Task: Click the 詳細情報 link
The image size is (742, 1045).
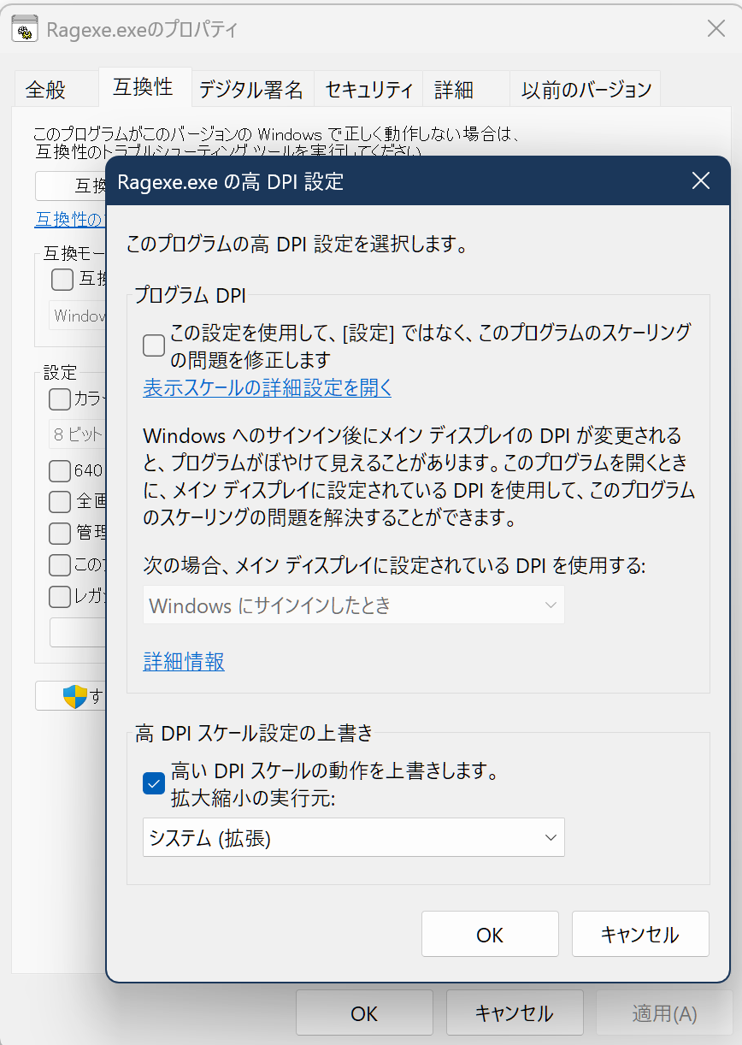Action: point(184,661)
